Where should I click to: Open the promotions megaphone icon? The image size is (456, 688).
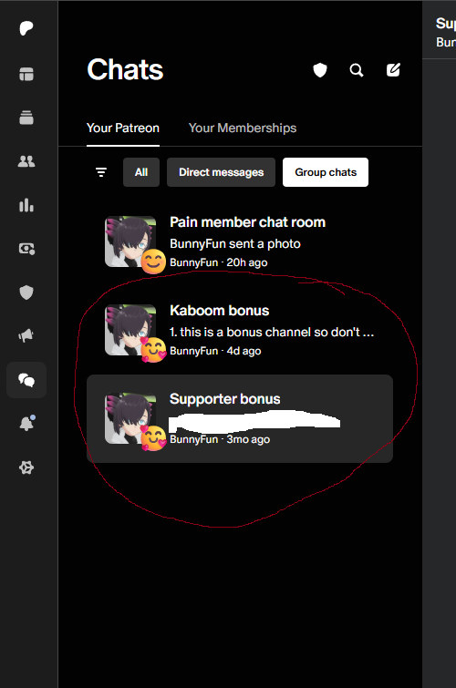pos(26,336)
